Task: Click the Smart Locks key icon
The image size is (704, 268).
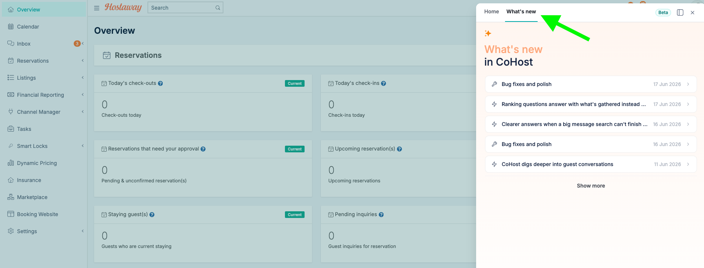Action: 11,146
